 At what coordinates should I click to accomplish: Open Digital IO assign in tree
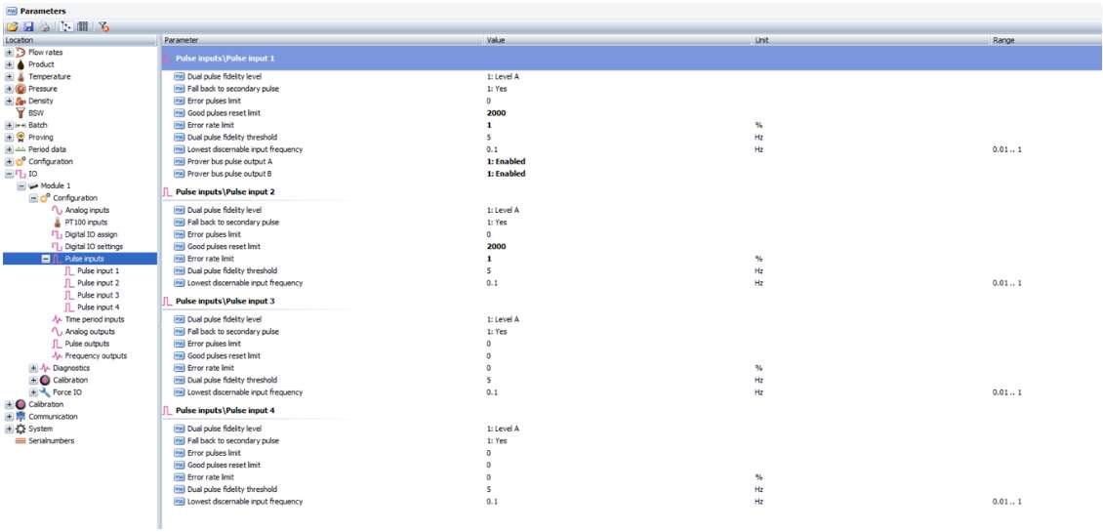tap(91, 234)
